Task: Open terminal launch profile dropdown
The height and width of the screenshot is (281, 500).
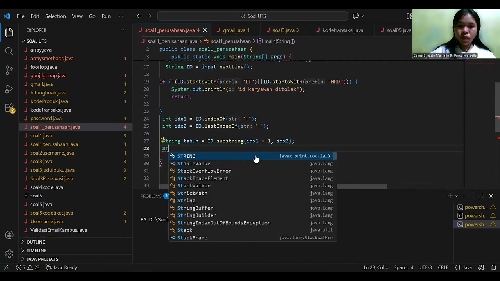Action: [456, 196]
